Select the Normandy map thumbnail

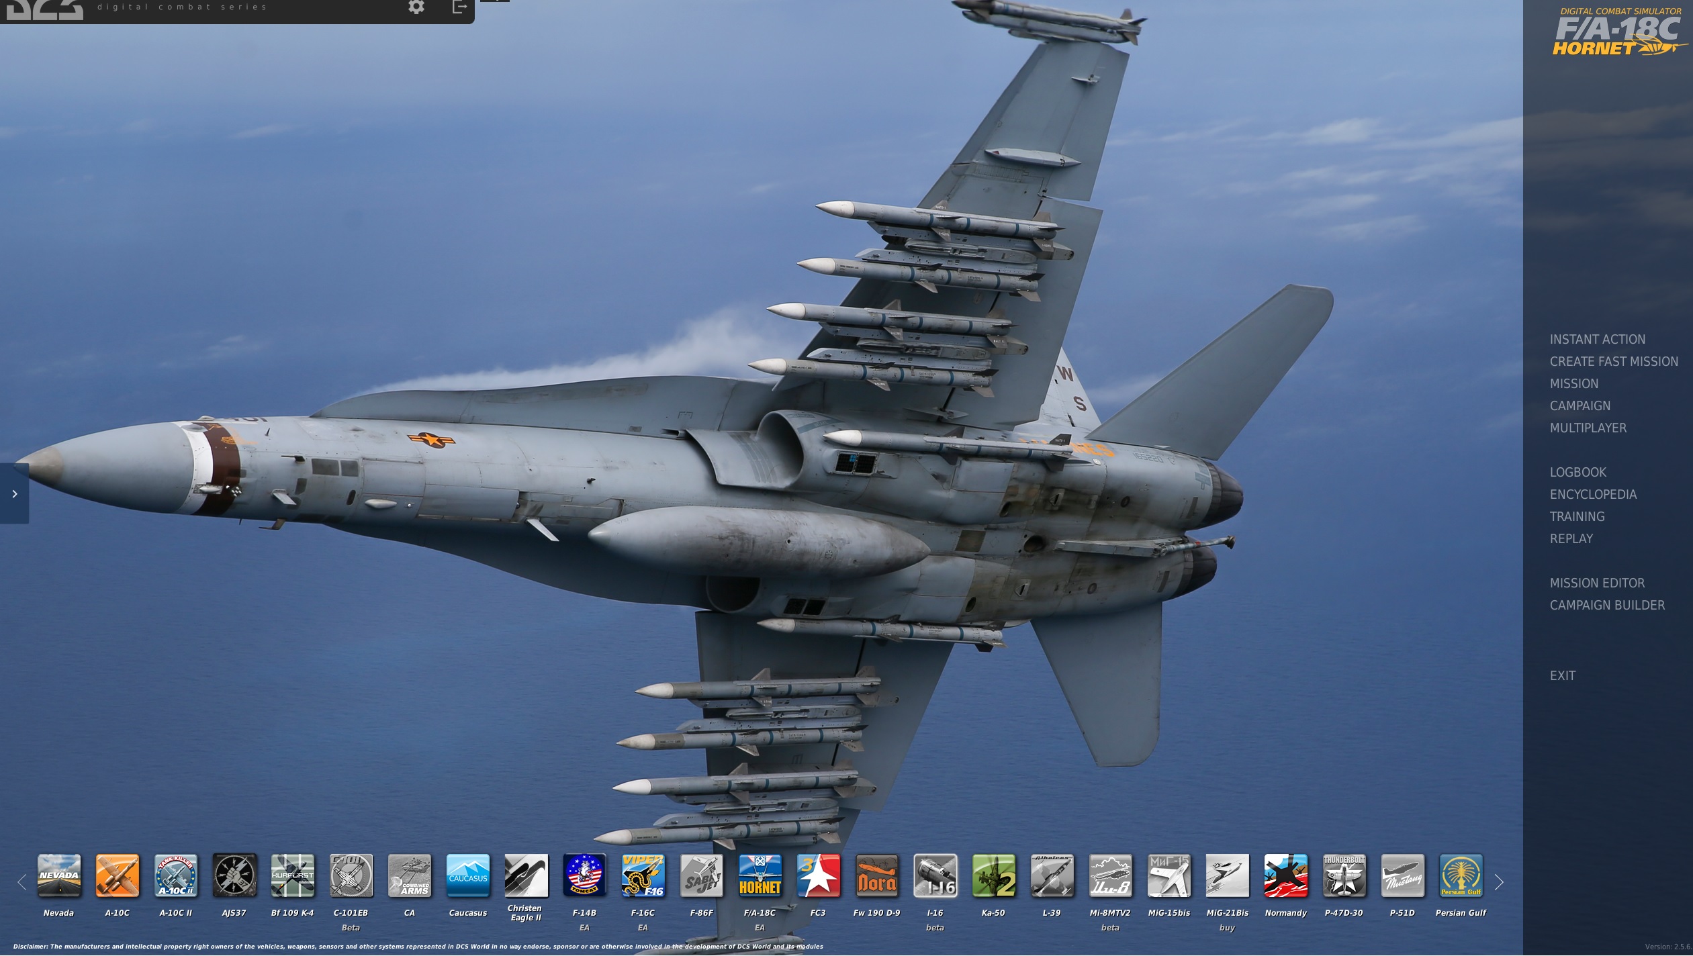1285,875
